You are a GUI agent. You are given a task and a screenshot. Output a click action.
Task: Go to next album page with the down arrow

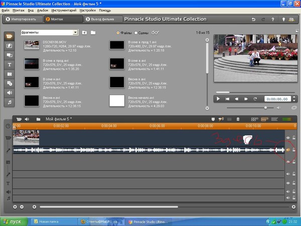point(207,108)
